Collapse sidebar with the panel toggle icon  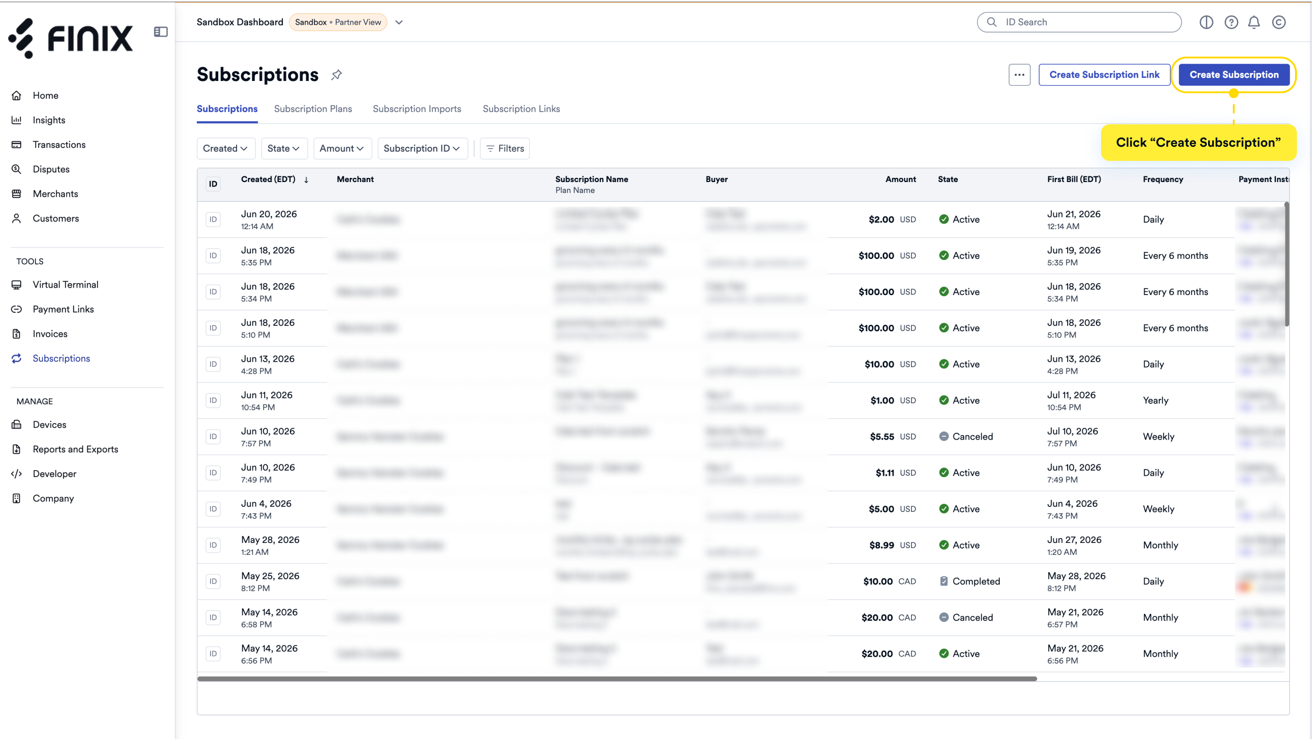pos(161,32)
